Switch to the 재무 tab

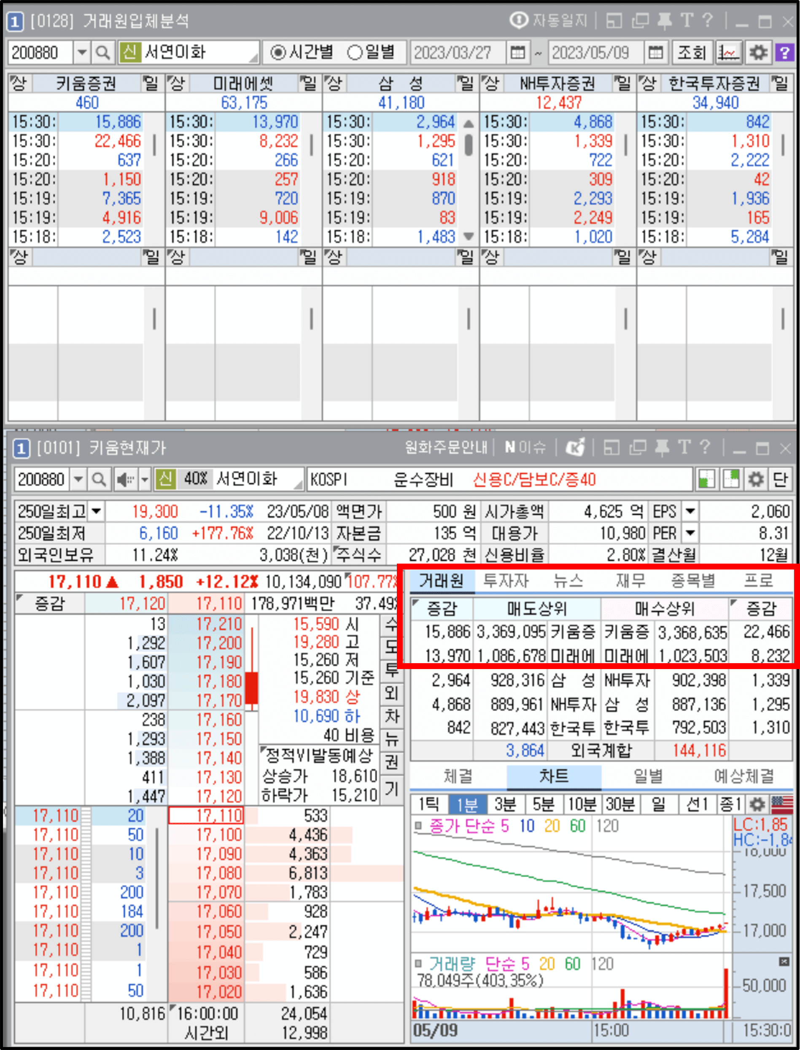tap(630, 581)
